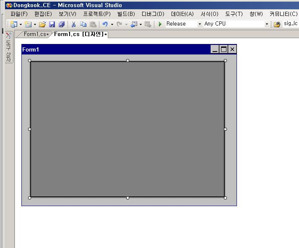Switch to the Form1.cs code tab

[x=36, y=34]
